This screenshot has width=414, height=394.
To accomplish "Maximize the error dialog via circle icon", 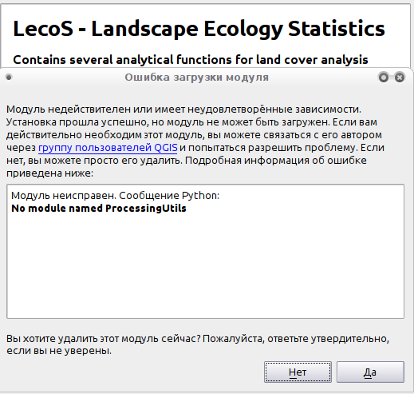I will coord(384,78).
